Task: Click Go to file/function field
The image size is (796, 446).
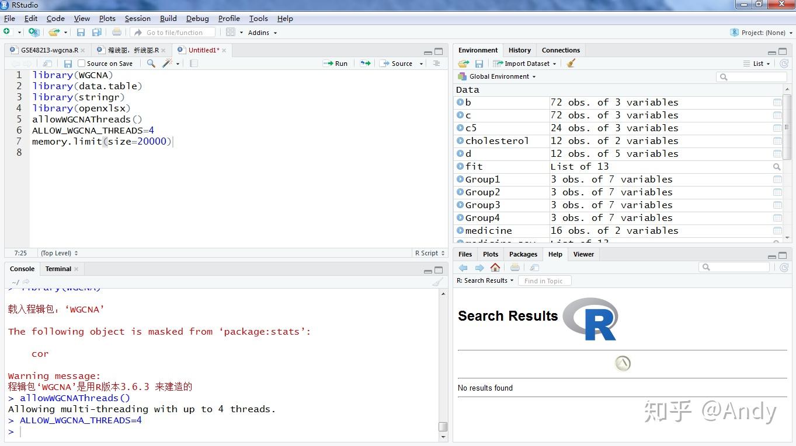Action: 173,33
